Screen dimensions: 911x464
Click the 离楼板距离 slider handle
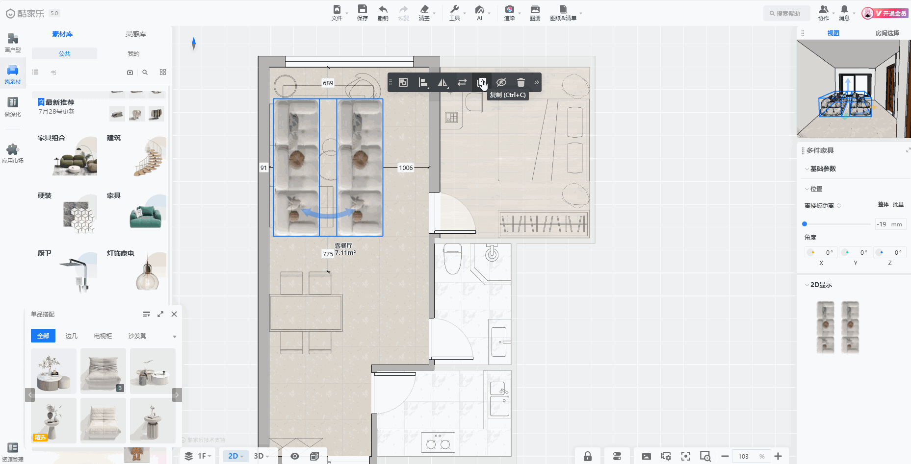[805, 224]
